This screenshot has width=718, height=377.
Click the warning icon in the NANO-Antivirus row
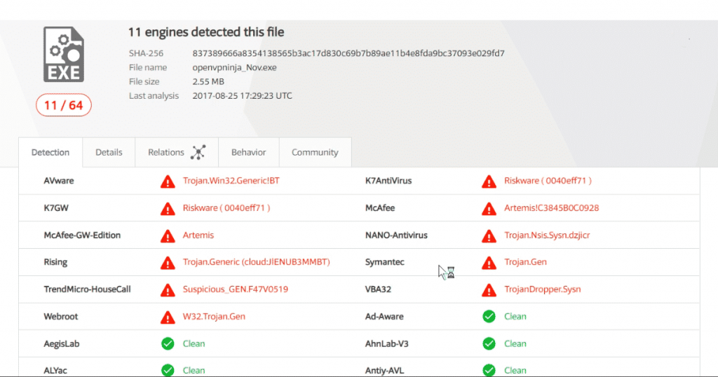[489, 235]
